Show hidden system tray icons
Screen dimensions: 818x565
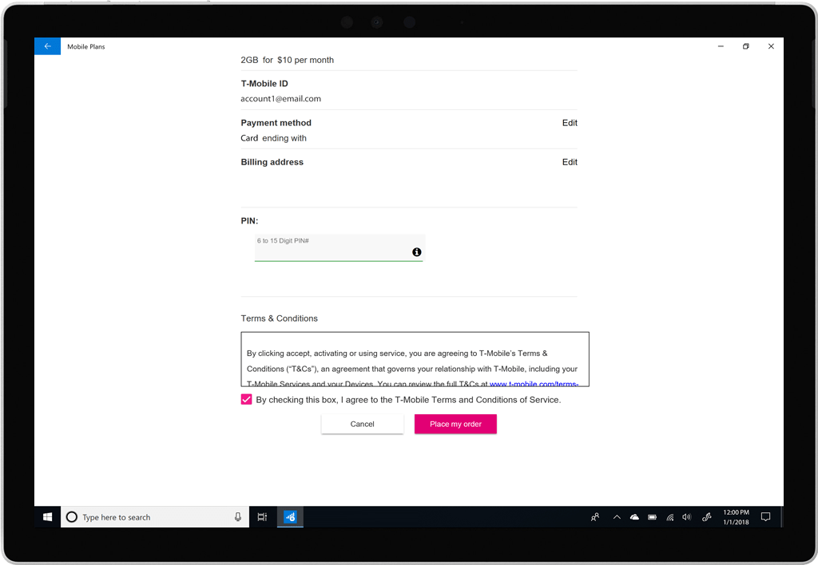click(x=617, y=517)
